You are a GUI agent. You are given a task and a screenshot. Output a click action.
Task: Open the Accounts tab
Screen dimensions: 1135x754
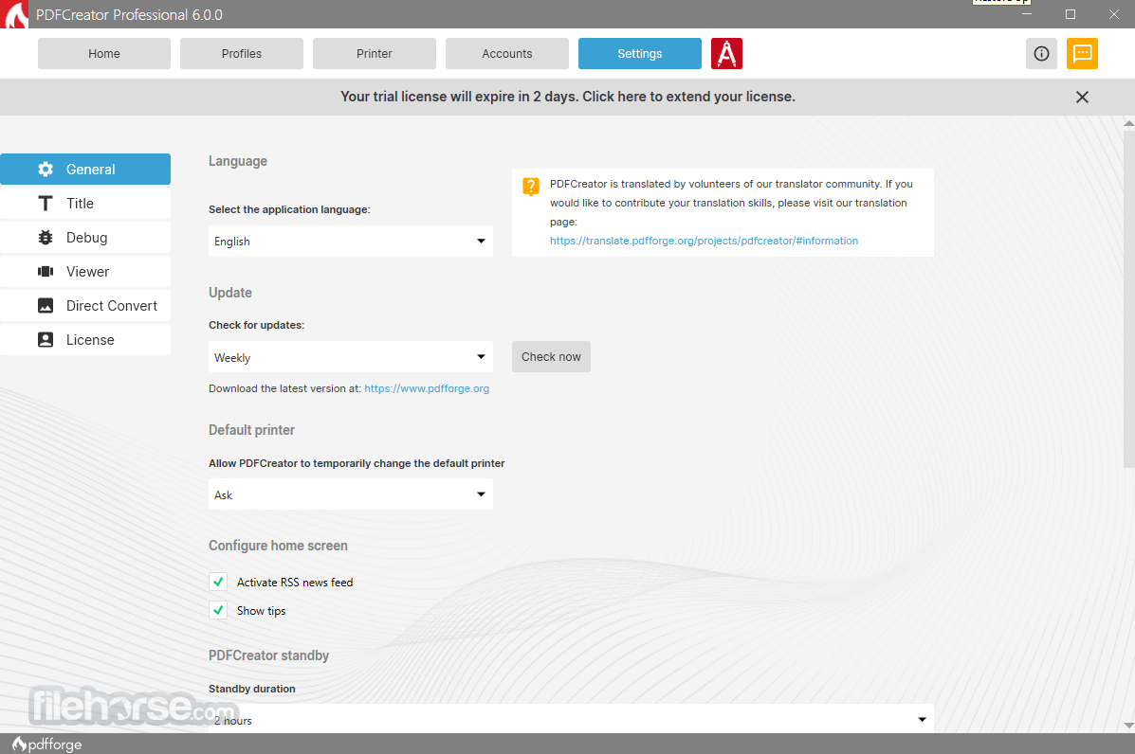pyautogui.click(x=506, y=53)
